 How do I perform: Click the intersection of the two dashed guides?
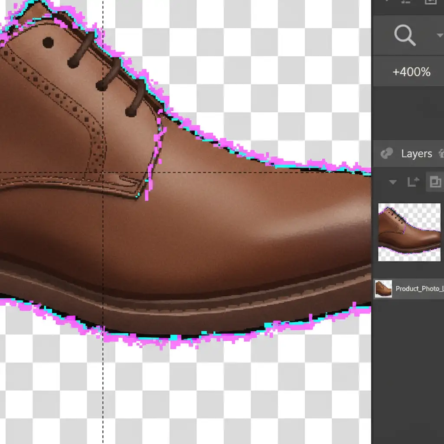103,173
